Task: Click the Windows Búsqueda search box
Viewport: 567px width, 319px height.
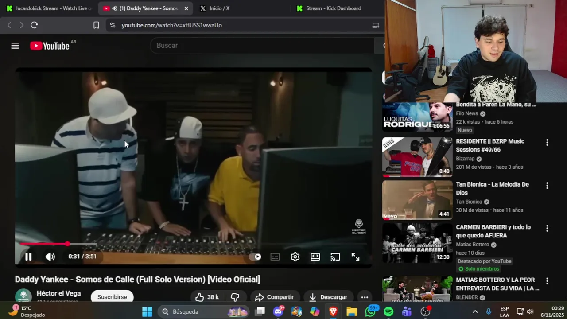Action: pos(204,311)
